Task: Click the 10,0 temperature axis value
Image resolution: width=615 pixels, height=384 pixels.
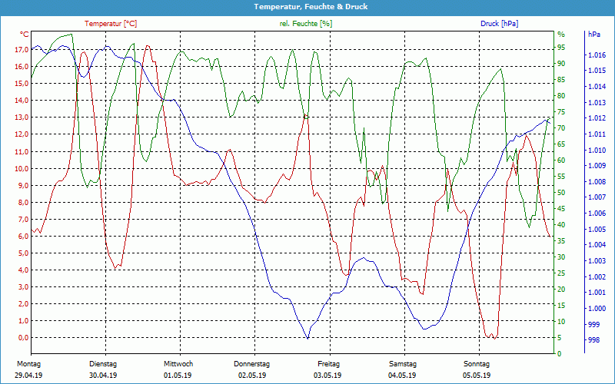Action: (x=22, y=168)
